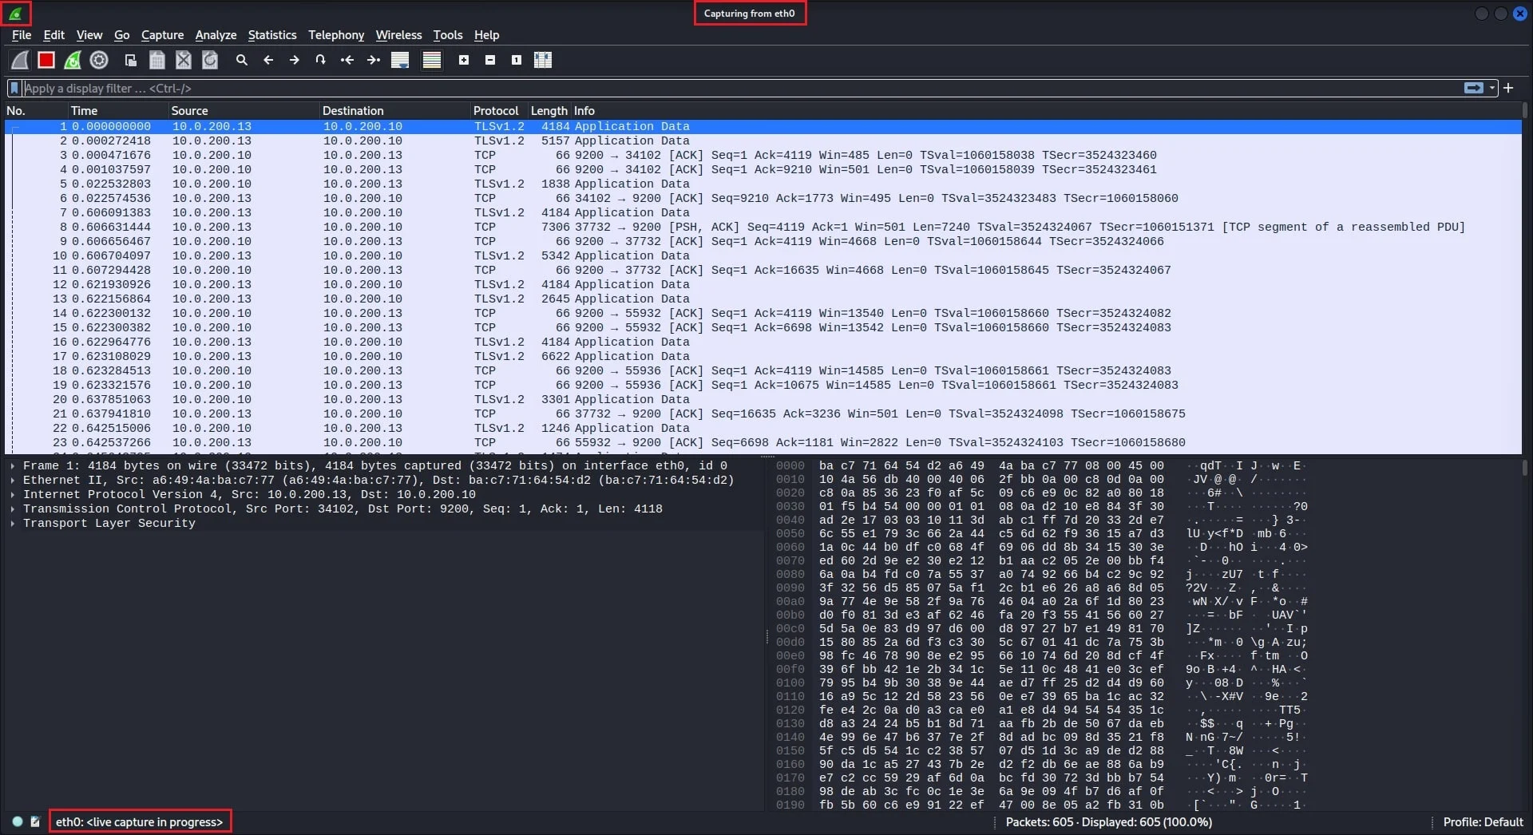Expand Internet Protocol Version 4 row

pyautogui.click(x=12, y=494)
